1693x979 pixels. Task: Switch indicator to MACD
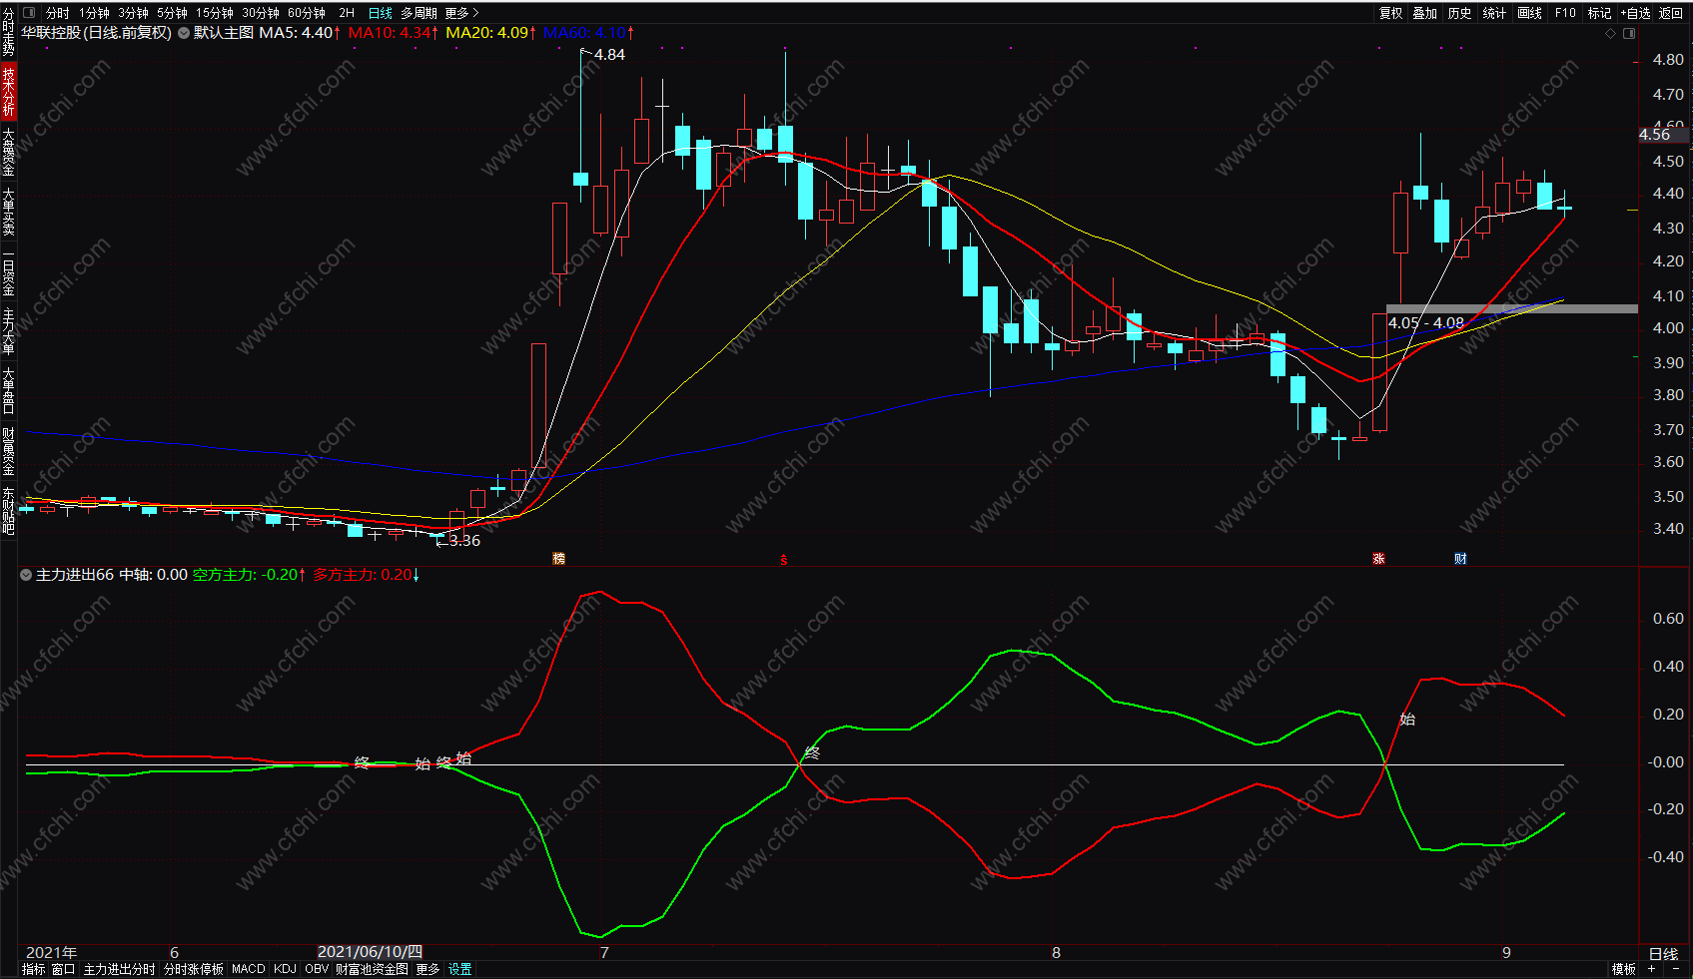tap(249, 969)
